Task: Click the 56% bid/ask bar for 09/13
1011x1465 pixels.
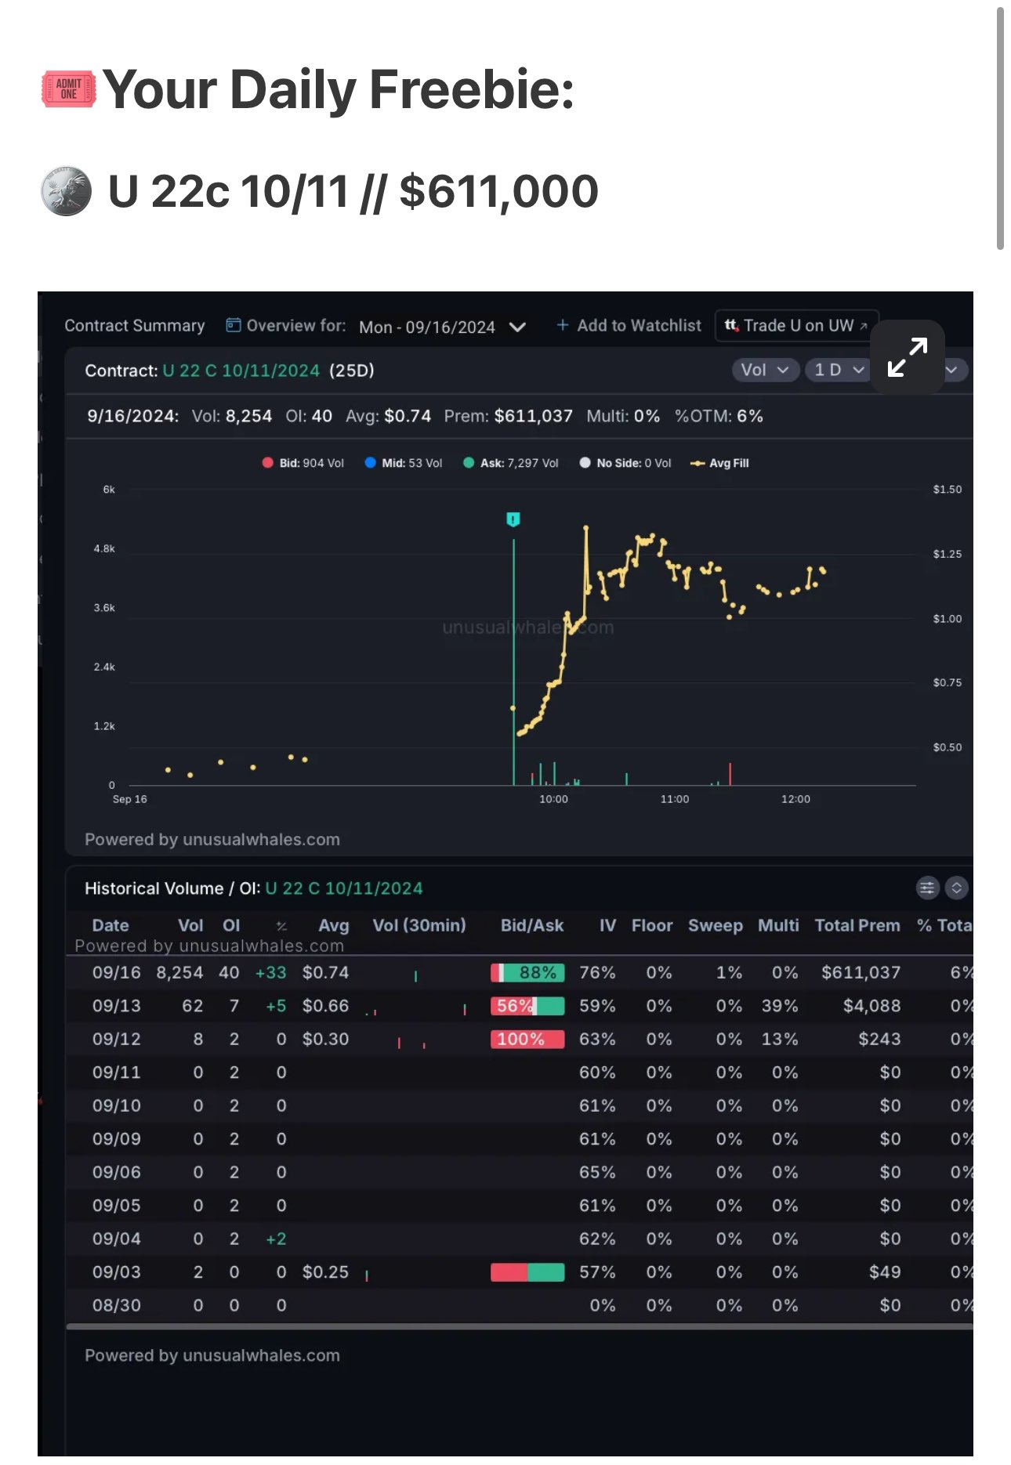Action: (x=527, y=1006)
